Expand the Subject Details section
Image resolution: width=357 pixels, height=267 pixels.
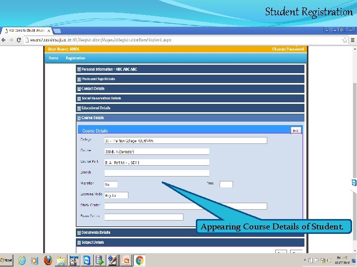(x=190, y=242)
